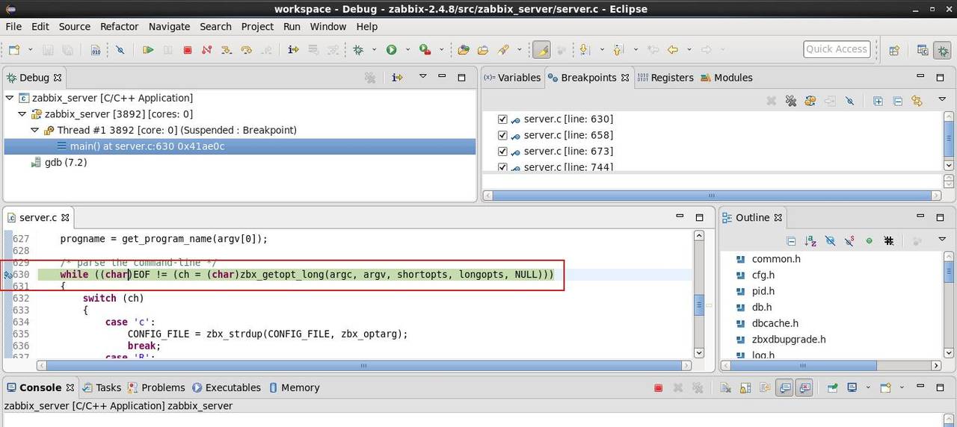Collapse Thread #1 3892 node in Debug view
The image size is (957, 427).
pyautogui.click(x=35, y=130)
